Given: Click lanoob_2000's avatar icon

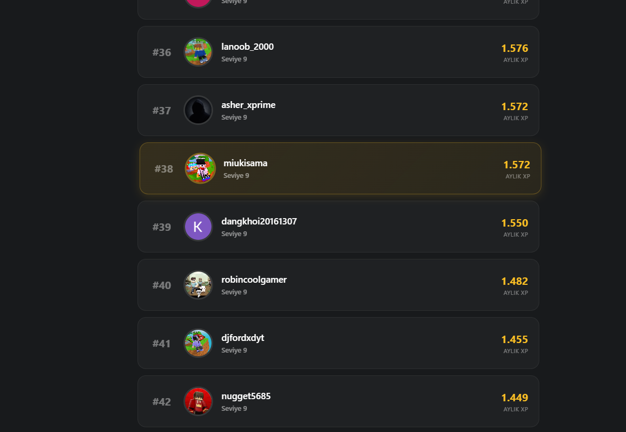Looking at the screenshot, I should (x=198, y=52).
